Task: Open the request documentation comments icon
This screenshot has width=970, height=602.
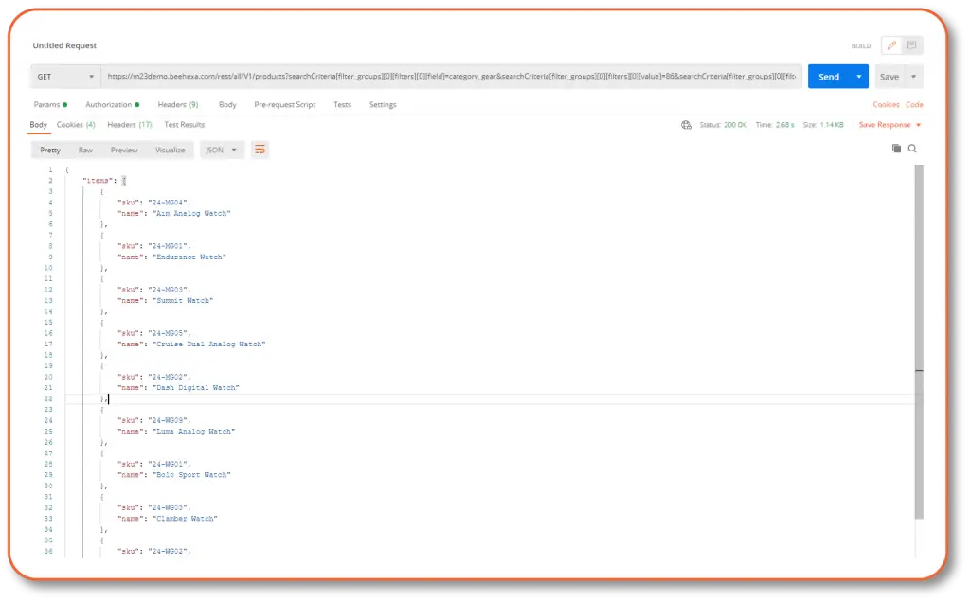Action: coord(912,44)
